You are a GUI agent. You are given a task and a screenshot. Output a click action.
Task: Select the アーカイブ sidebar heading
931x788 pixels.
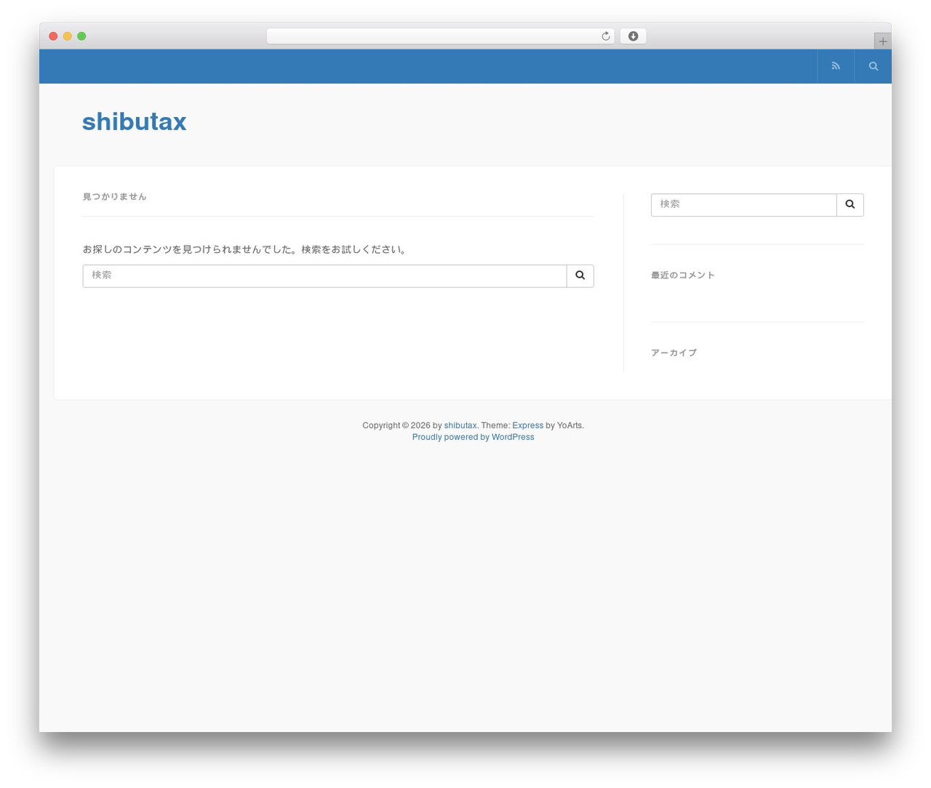(674, 353)
